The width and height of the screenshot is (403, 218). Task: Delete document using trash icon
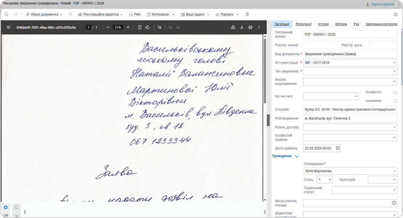(x=247, y=14)
